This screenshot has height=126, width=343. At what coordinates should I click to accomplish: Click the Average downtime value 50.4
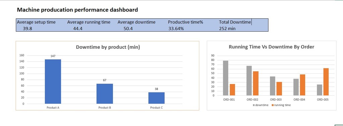point(128,29)
